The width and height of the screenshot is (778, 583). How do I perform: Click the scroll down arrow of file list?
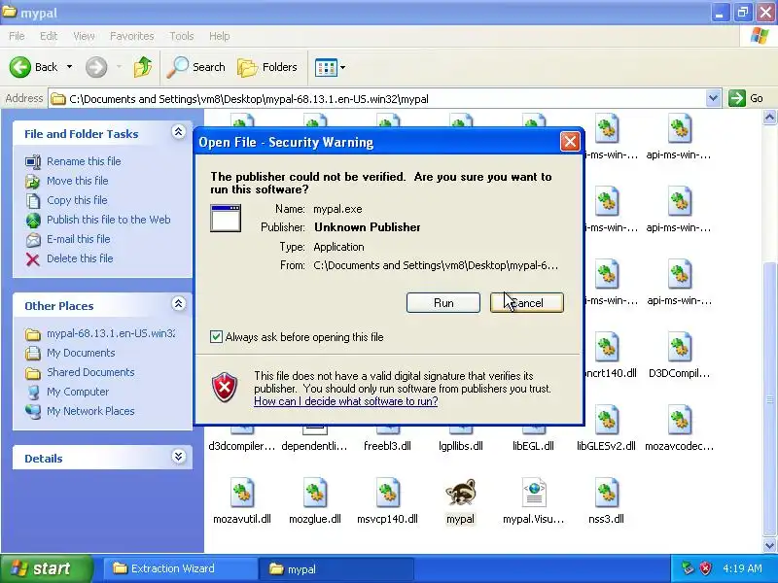tap(769, 545)
